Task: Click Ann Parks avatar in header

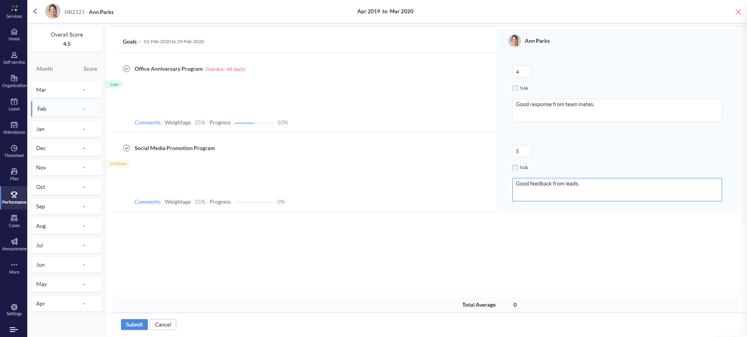Action: point(53,11)
